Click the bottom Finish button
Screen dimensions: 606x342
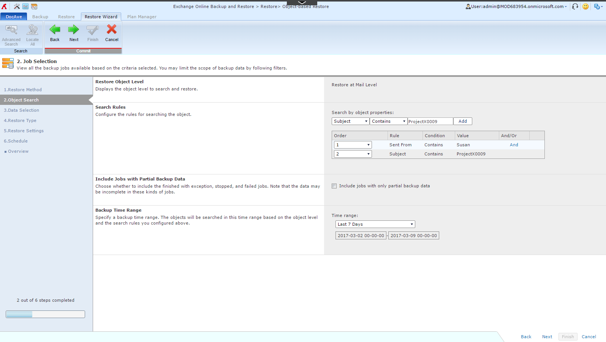[x=568, y=337]
